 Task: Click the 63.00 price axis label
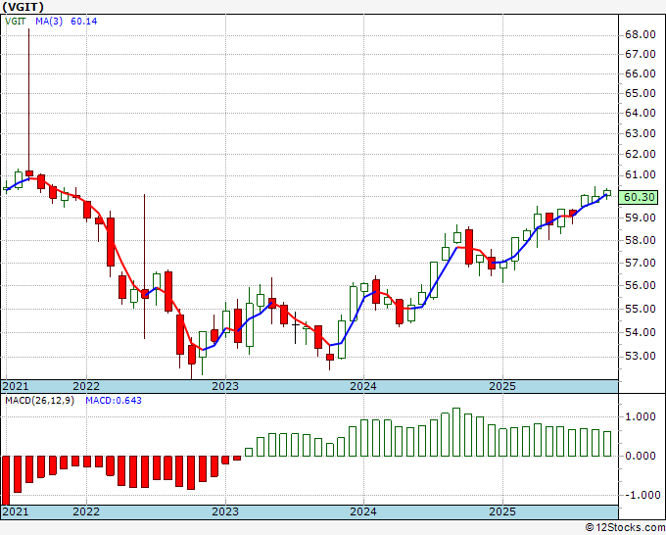[x=641, y=133]
